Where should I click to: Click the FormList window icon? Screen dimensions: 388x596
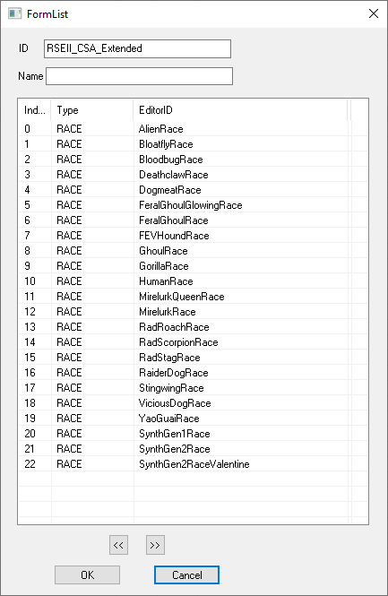[x=14, y=13]
